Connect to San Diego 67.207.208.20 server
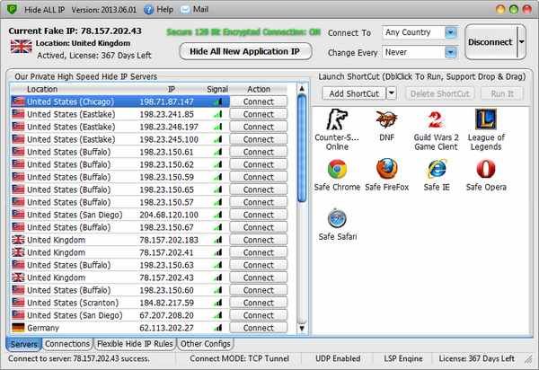The height and width of the screenshot is (370, 539). [258, 315]
